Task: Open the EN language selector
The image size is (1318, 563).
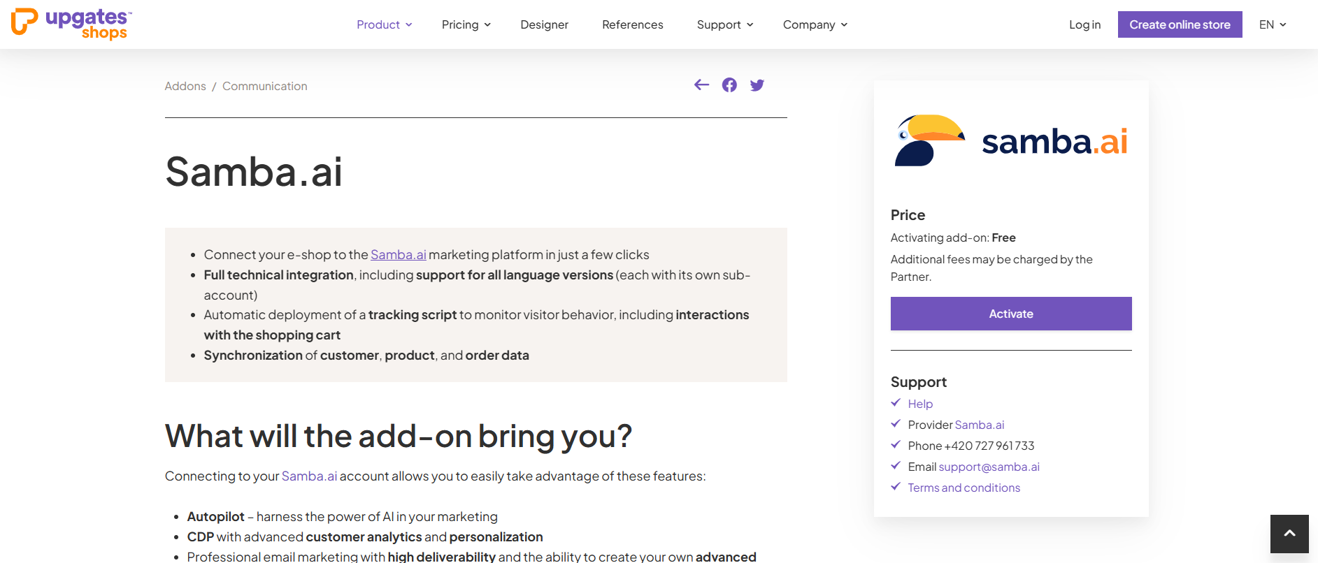Action: (1273, 24)
